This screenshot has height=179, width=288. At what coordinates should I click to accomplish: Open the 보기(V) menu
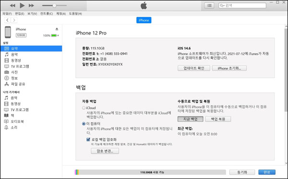tap(32, 13)
